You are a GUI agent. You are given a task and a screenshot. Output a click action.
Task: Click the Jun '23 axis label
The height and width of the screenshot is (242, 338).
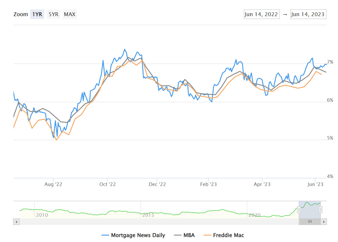pyautogui.click(x=315, y=185)
